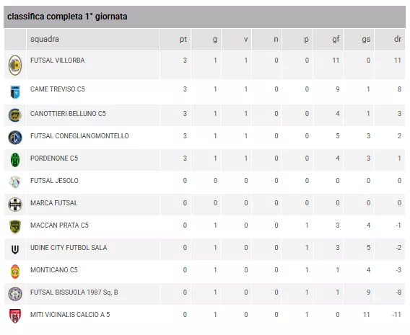The width and height of the screenshot is (410, 335).
Task: Click the Miti Vicinalis red shield logo
Action: [15, 316]
